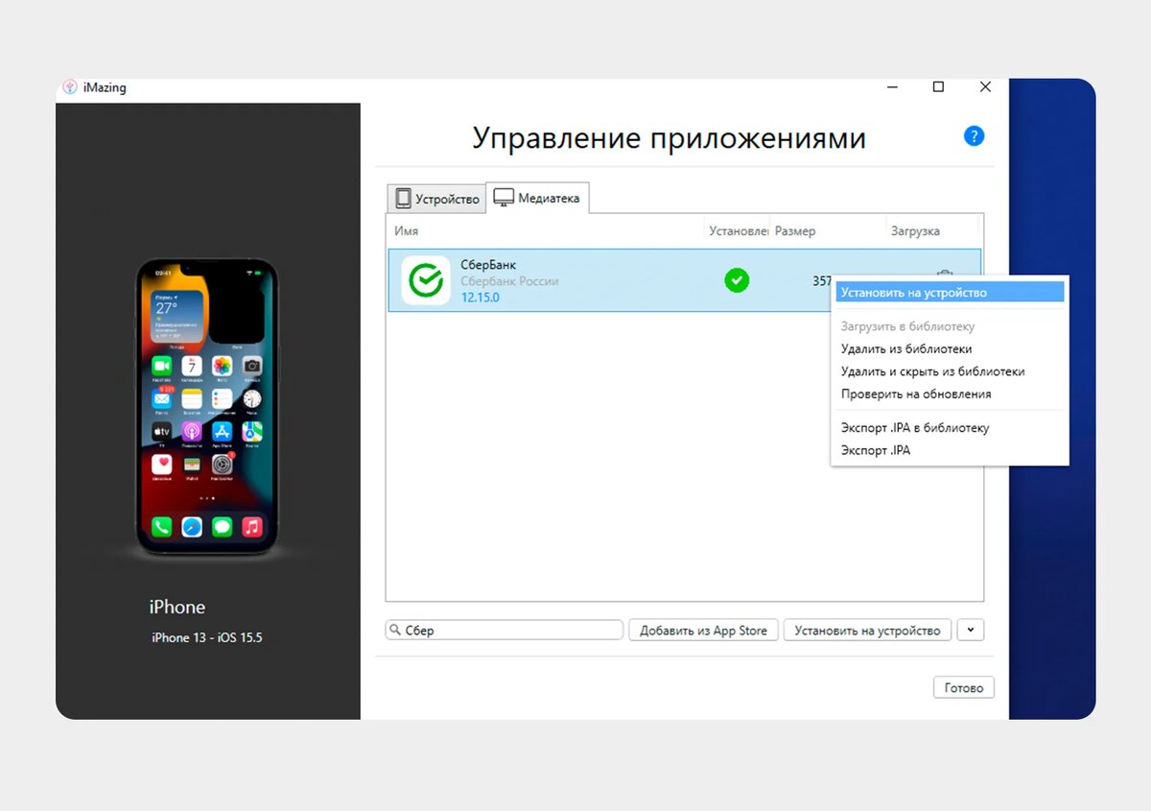
Task: Click the version number 12.15.0
Action: tap(481, 298)
